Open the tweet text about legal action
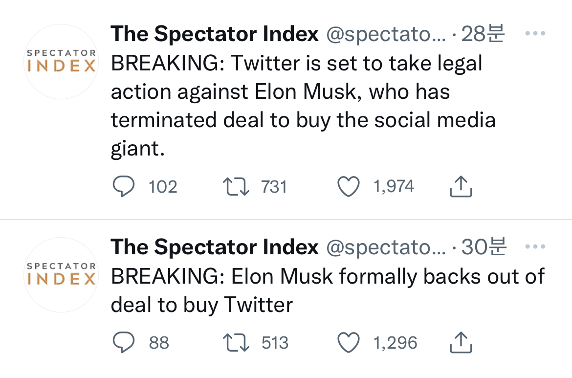Image resolution: width=572 pixels, height=378 pixels. pos(303,106)
